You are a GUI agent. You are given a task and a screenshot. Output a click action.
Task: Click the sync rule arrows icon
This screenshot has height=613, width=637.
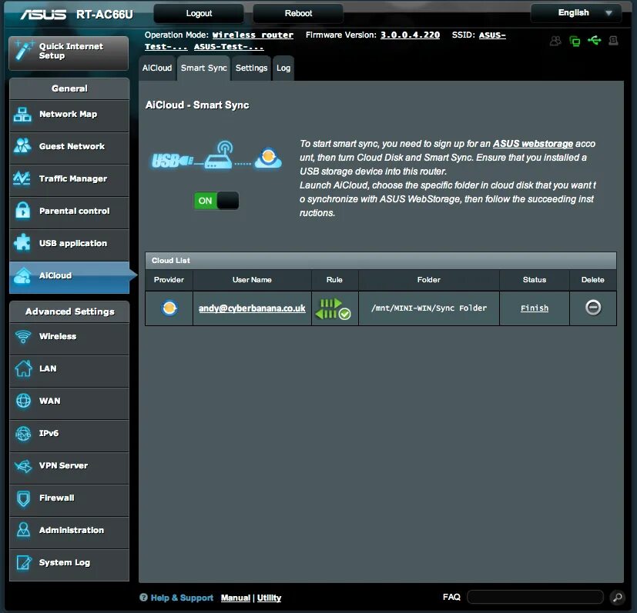click(333, 308)
